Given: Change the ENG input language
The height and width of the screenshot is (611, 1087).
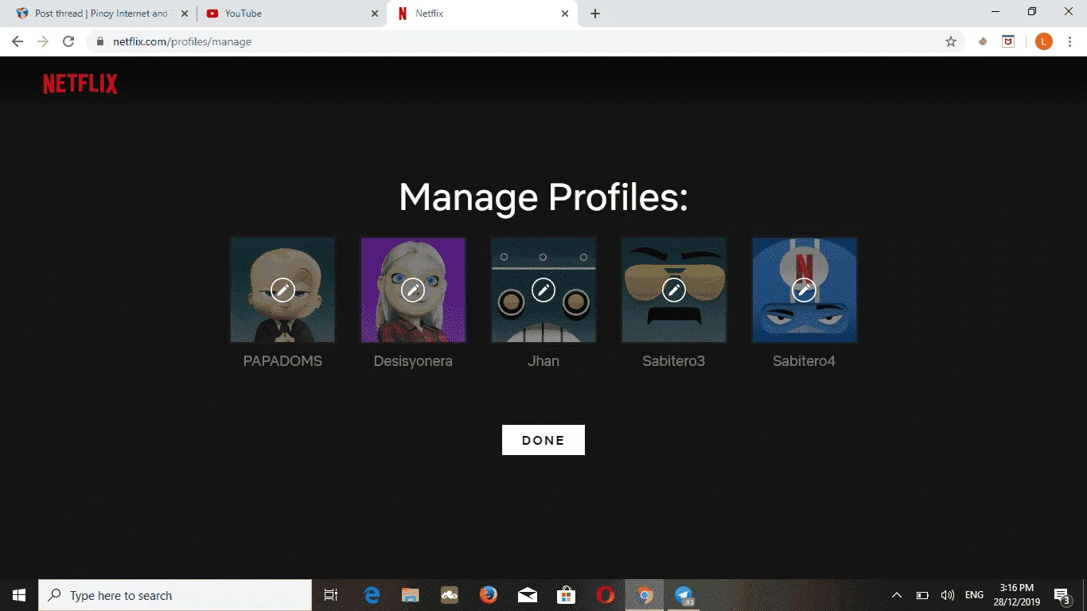Looking at the screenshot, I should tap(974, 595).
